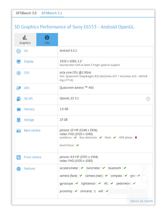Click the OS row icon

click(19, 51)
